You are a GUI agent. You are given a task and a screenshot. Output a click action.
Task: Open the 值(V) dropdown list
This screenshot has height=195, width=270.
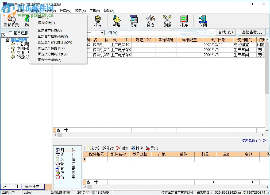pyautogui.click(x=102, y=33)
